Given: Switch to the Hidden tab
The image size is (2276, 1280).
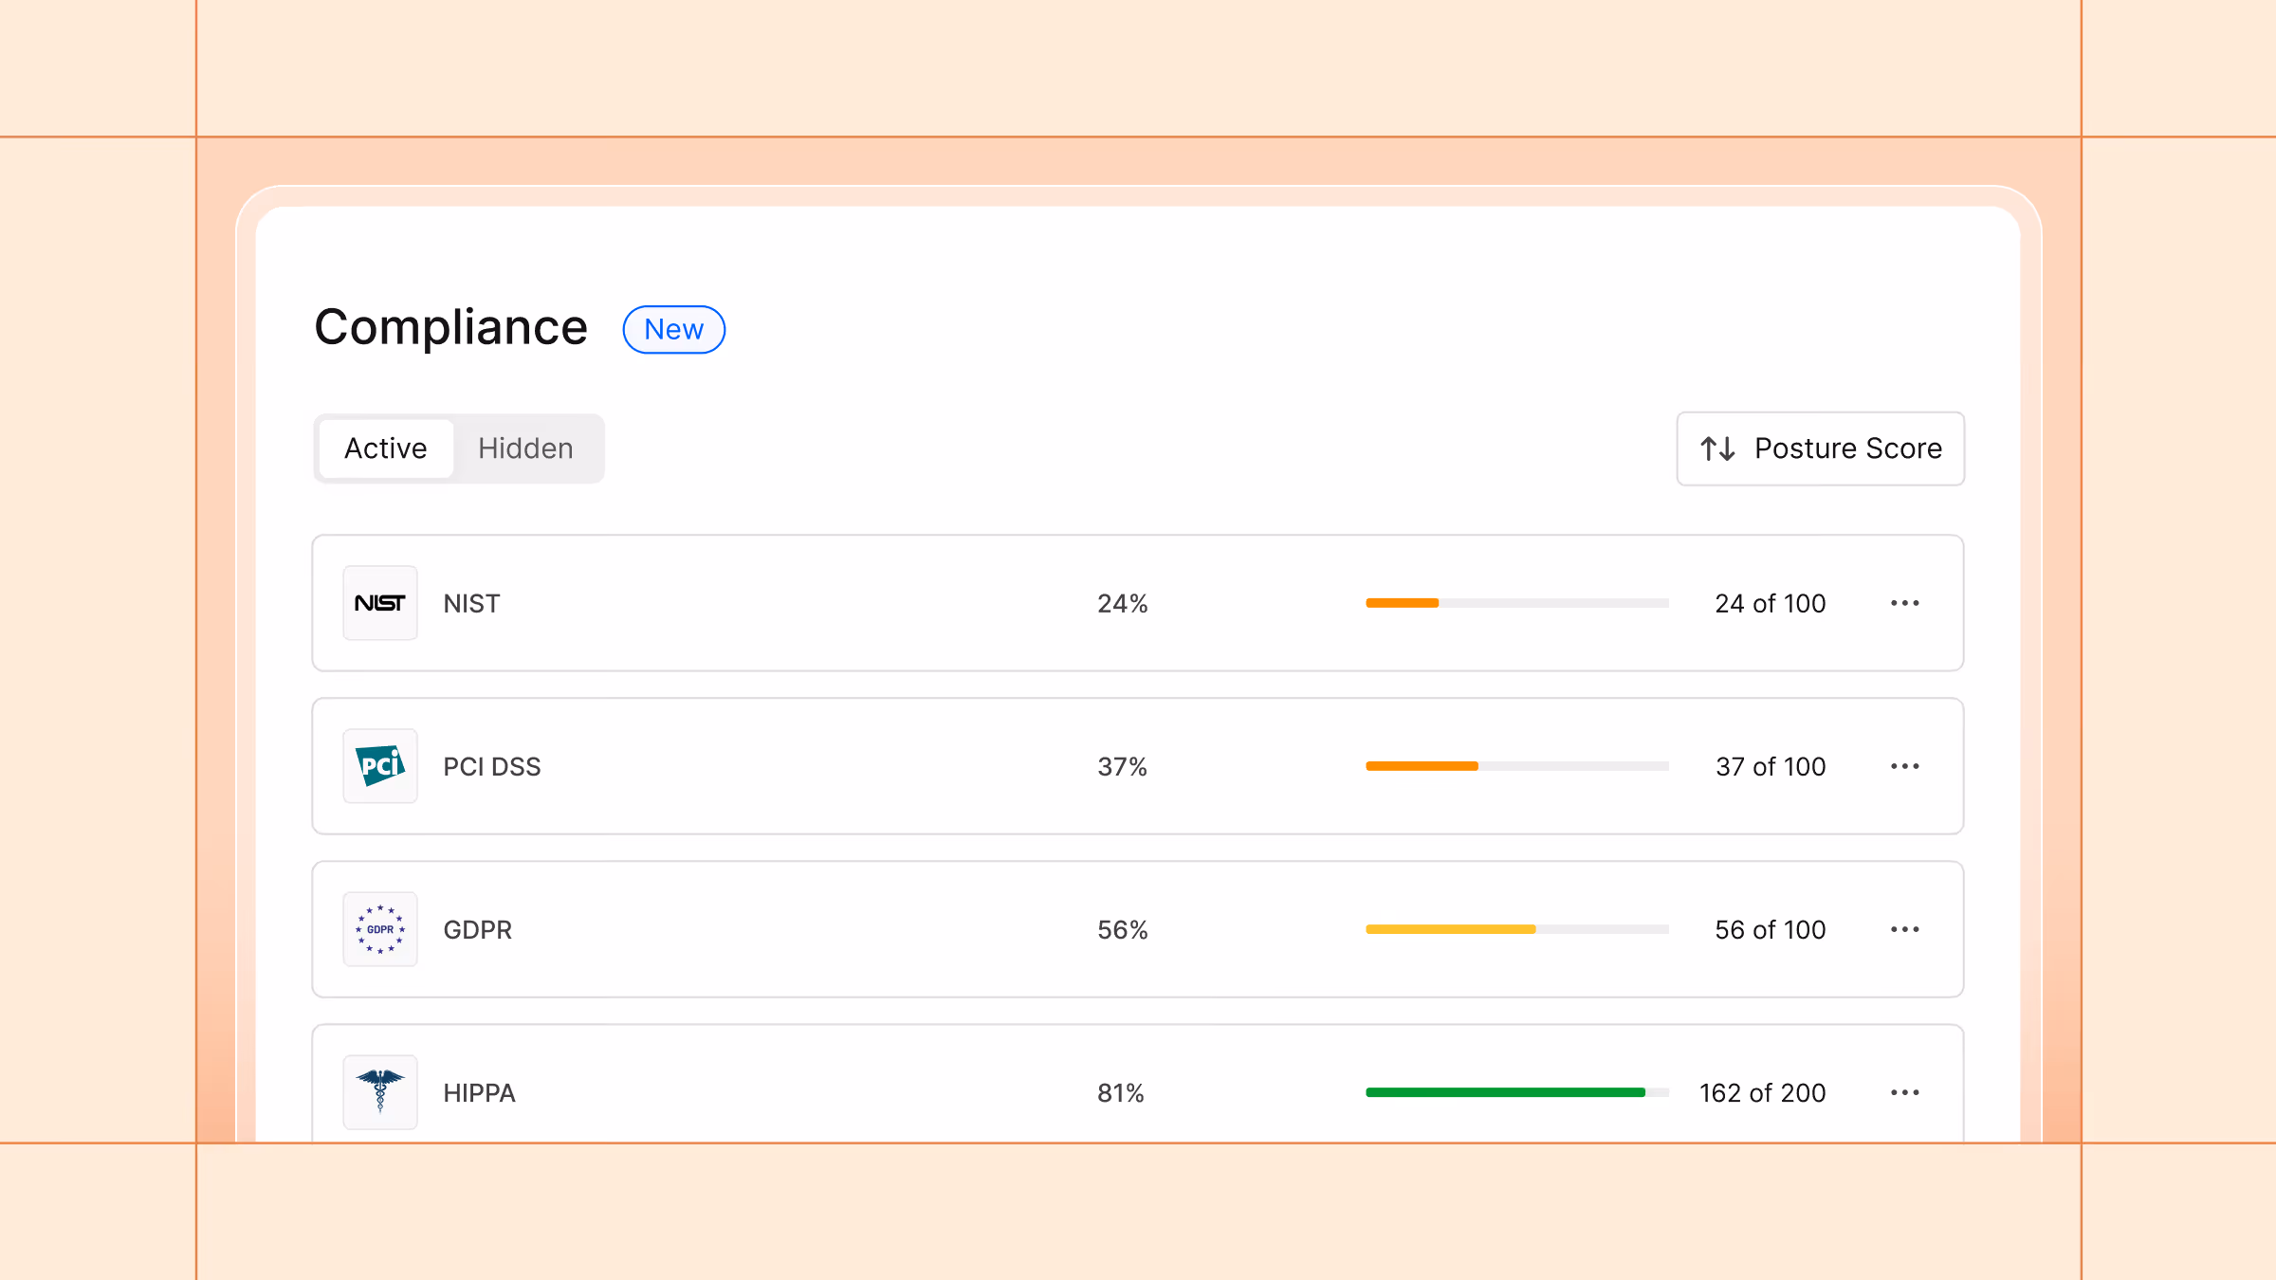Looking at the screenshot, I should [x=525, y=448].
